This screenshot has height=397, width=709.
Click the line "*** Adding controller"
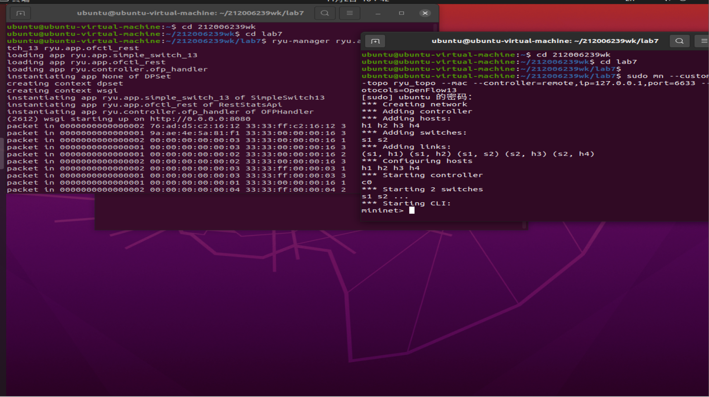point(417,111)
